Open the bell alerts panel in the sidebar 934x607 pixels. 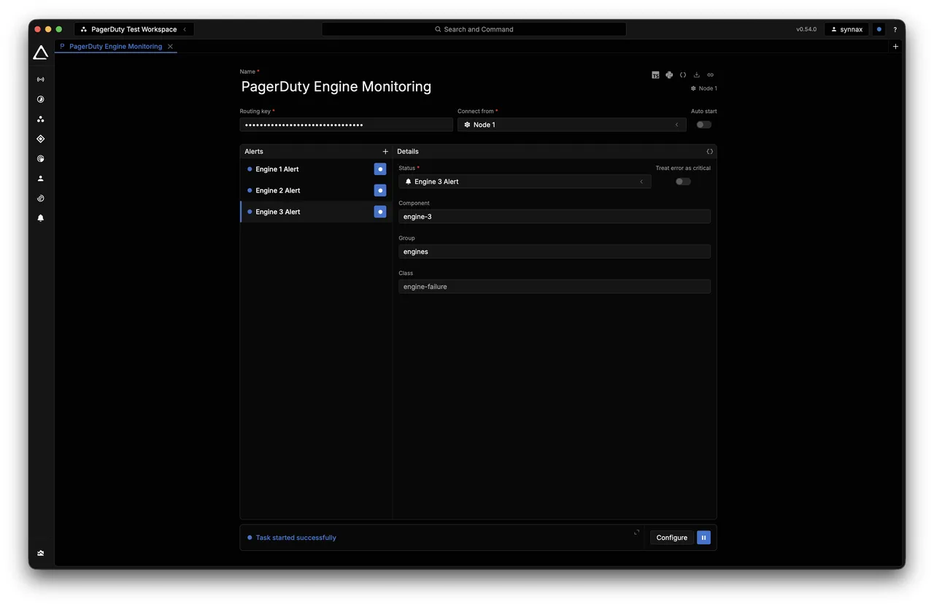click(x=41, y=218)
